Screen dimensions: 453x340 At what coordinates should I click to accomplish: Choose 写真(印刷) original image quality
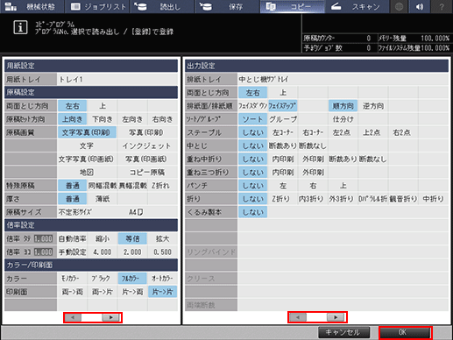coord(147,132)
